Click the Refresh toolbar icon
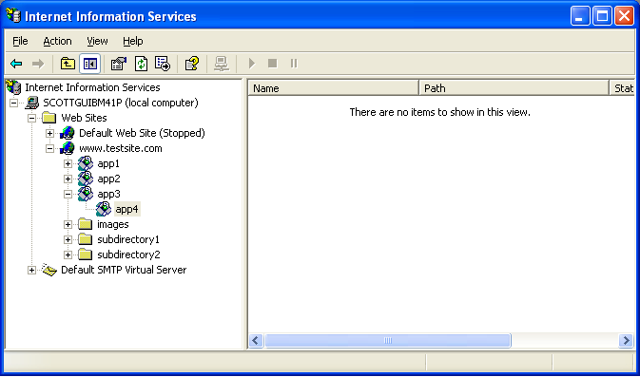This screenshot has width=640, height=377. [x=141, y=64]
